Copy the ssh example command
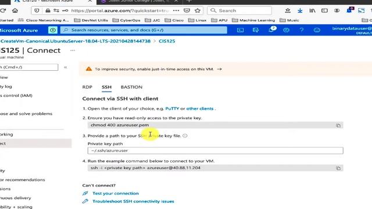This screenshot has width=372, height=209. (338, 168)
